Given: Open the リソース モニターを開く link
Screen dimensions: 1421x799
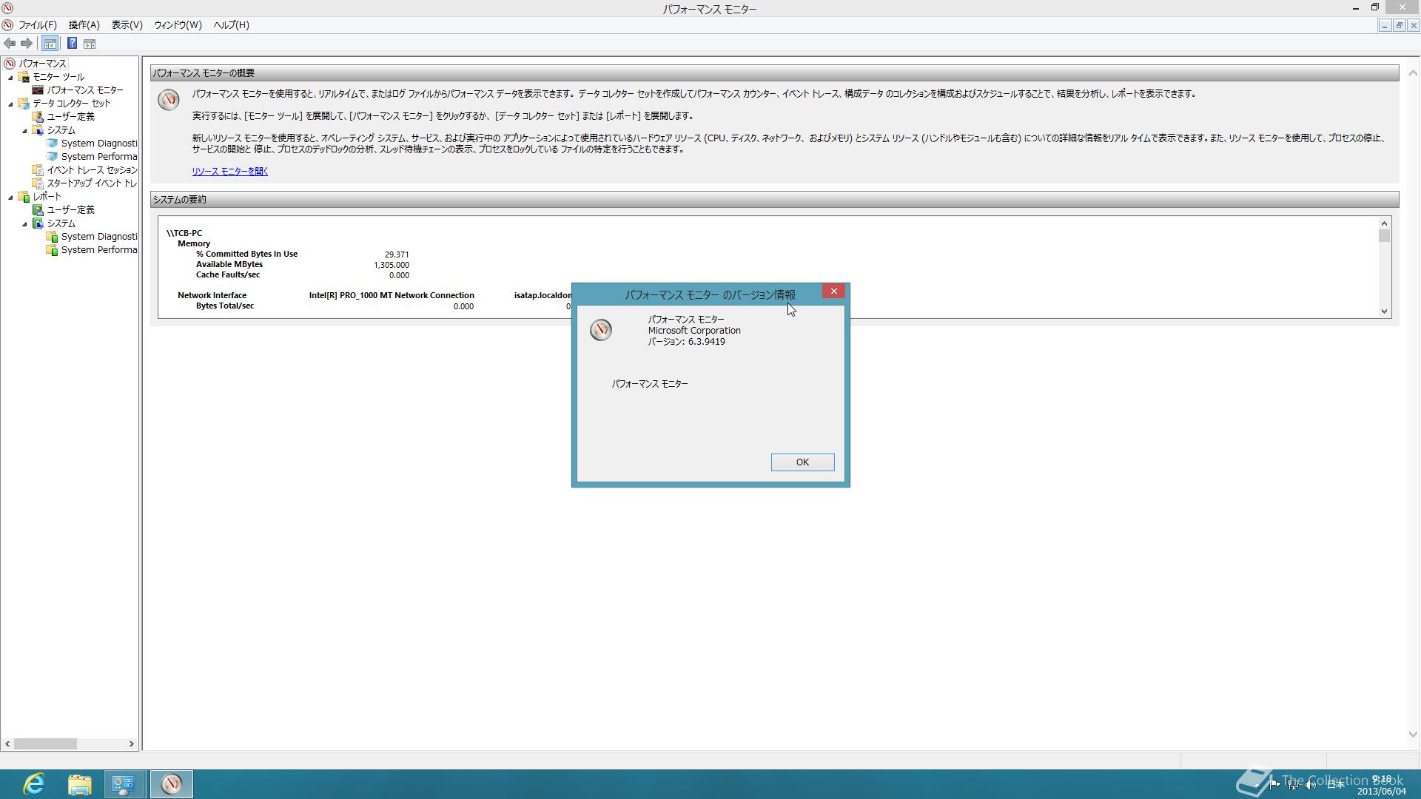Looking at the screenshot, I should pos(230,172).
